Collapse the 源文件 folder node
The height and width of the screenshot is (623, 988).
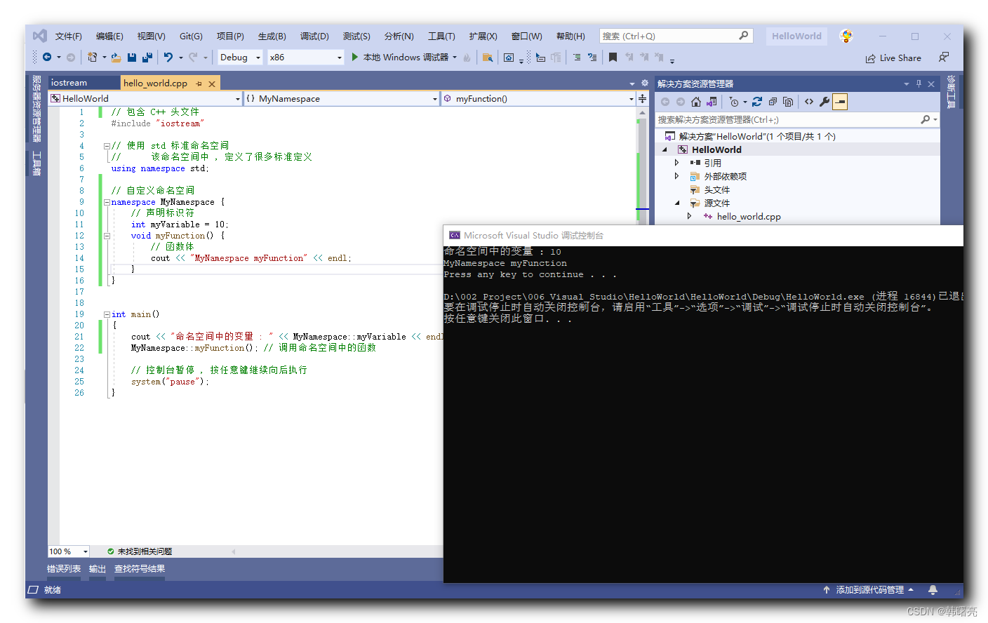pyautogui.click(x=677, y=203)
